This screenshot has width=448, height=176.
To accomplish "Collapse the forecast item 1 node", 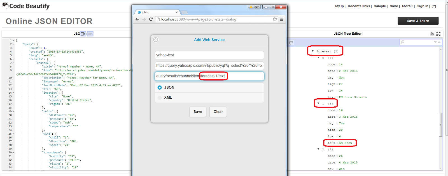I will [318, 103].
